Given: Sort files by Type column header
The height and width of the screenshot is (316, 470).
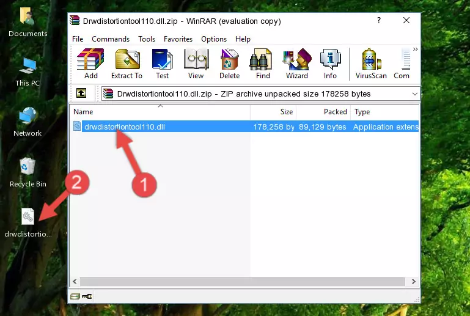Looking at the screenshot, I should coord(384,112).
